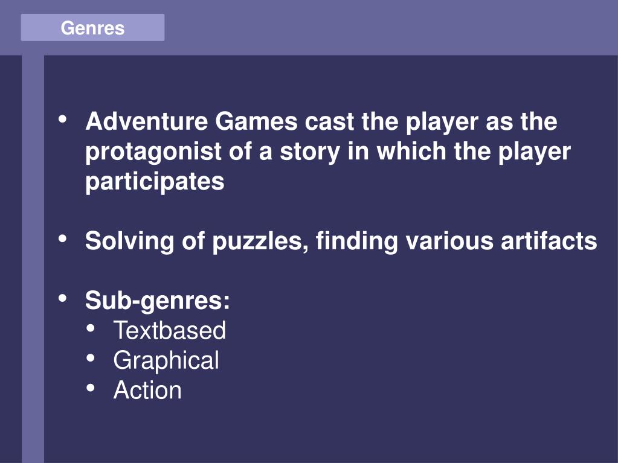Image resolution: width=618 pixels, height=463 pixels.
Task: Click the bullet beside Textbased
Action: point(91,328)
